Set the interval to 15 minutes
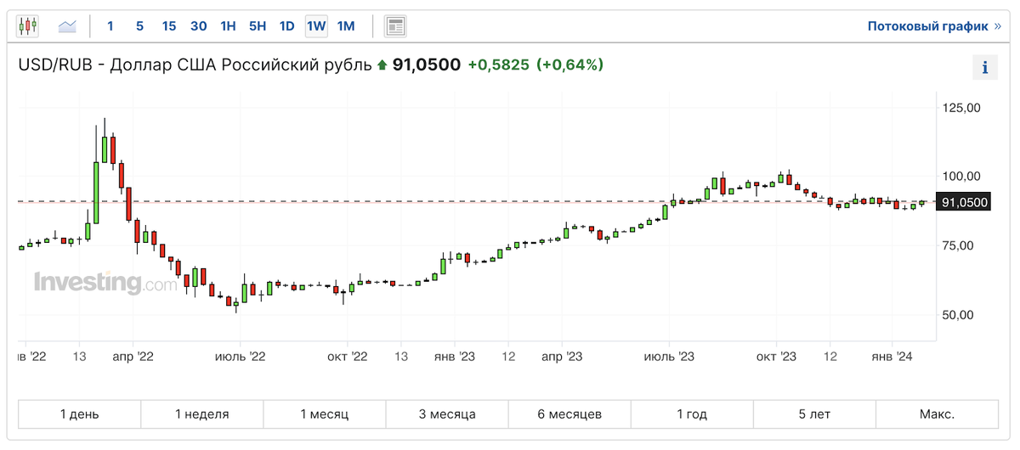 click(x=168, y=25)
